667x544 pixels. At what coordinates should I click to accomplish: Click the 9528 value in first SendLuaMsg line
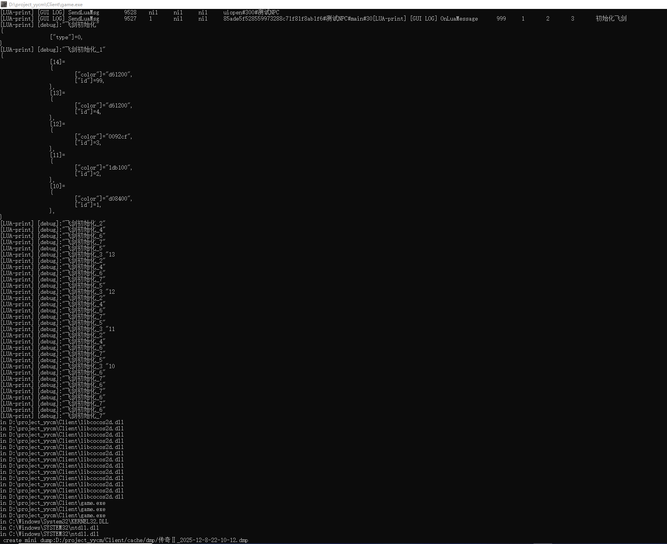tap(130, 12)
